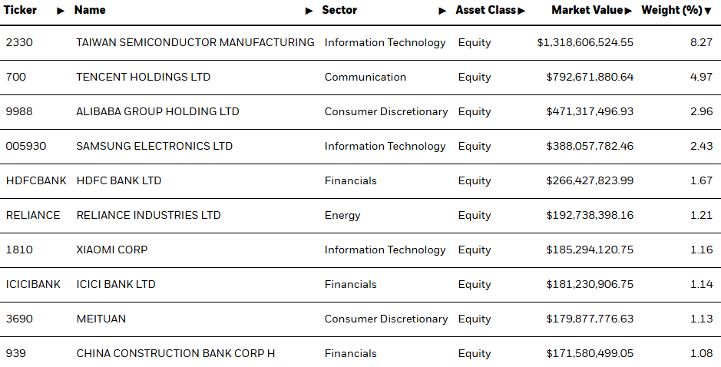This screenshot has width=721, height=367.
Task: Click the Sector column sort arrow
Action: [442, 11]
